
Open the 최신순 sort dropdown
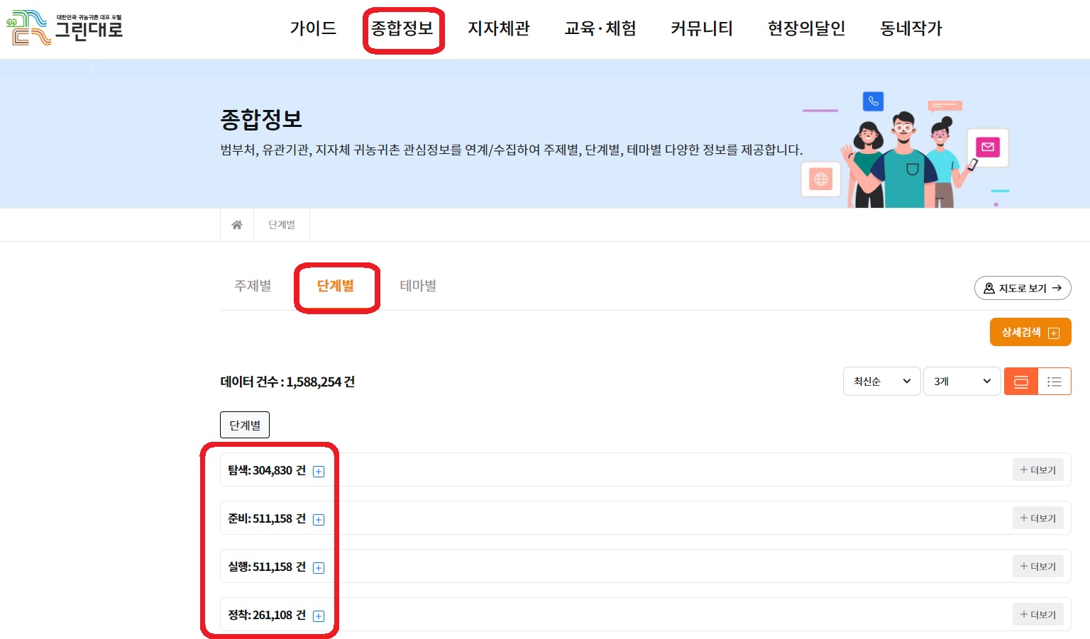click(881, 381)
